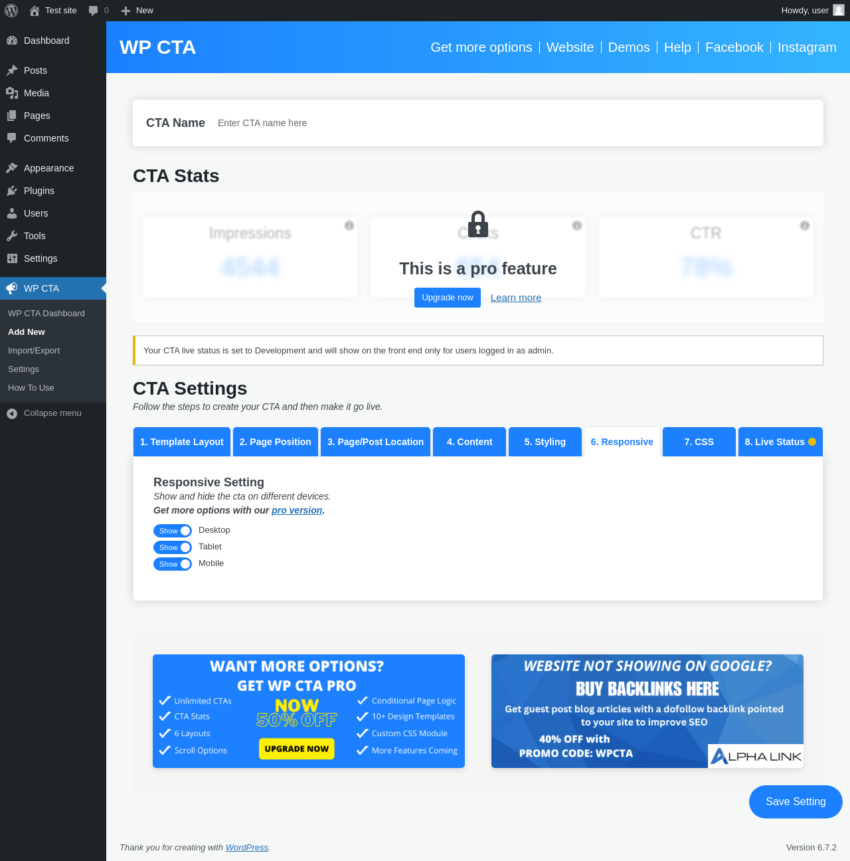Image resolution: width=850 pixels, height=861 pixels.
Task: Click the Clicks card info icon
Action: coord(577,225)
